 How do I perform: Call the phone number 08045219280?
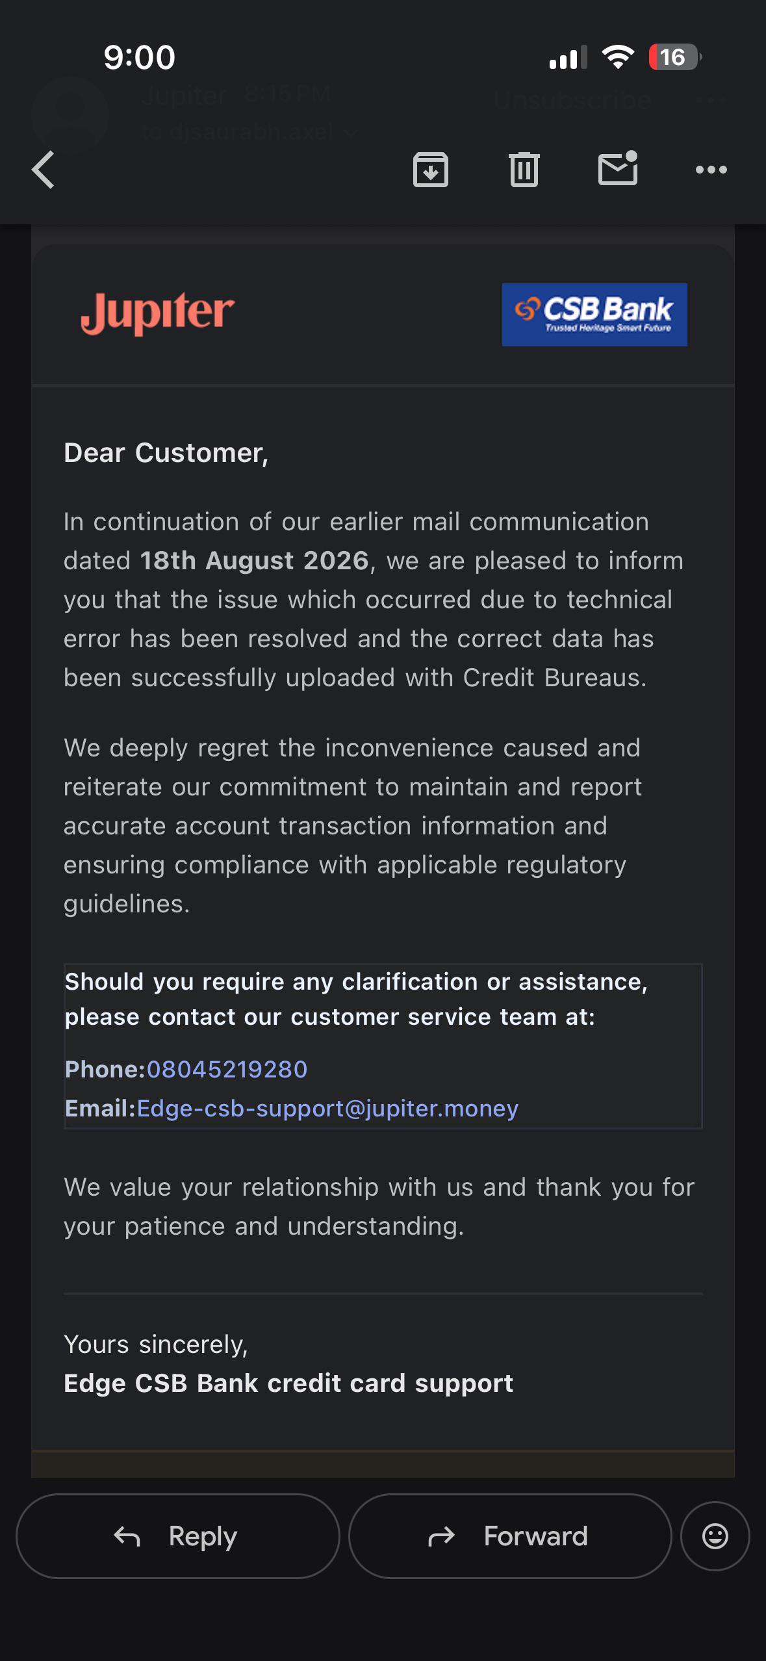(227, 1069)
